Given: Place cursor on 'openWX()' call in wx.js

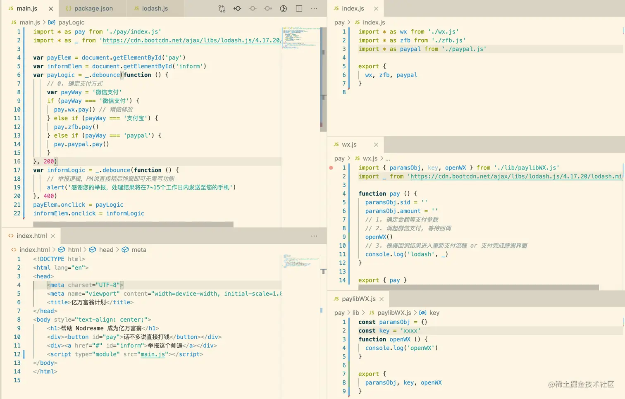Looking at the screenshot, I should (x=379, y=237).
